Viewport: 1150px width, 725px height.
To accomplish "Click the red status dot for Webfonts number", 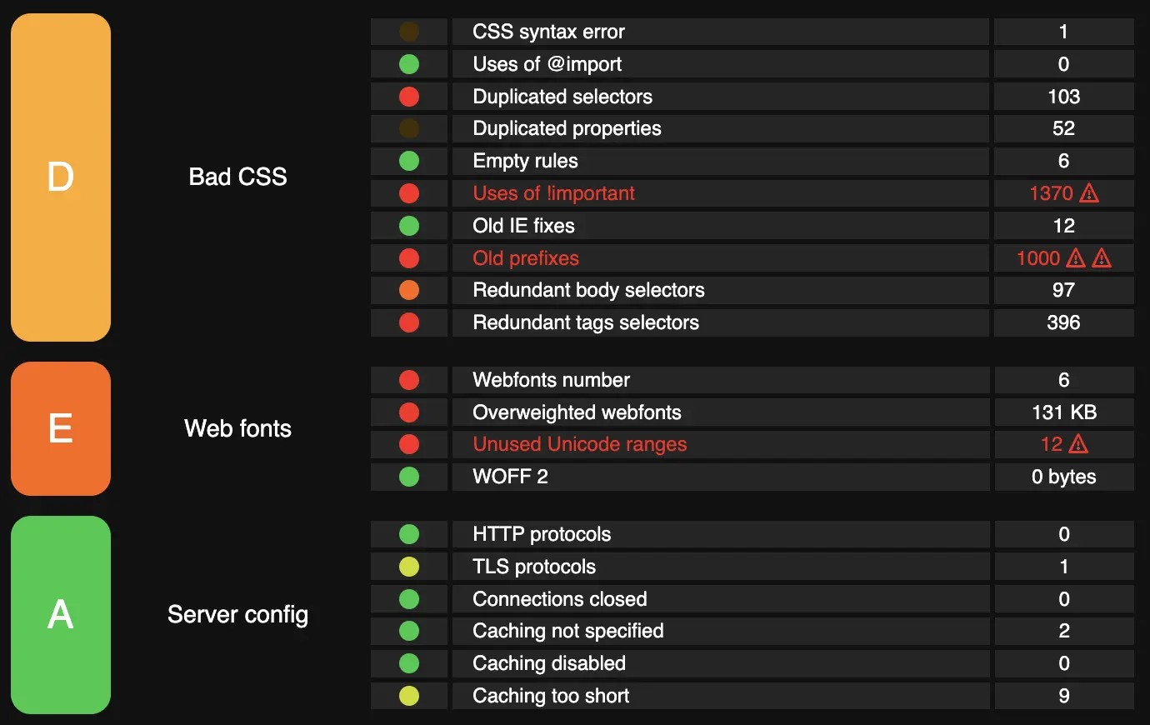I will pos(409,380).
